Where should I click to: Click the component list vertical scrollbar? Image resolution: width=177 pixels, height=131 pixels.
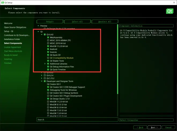pyautogui.click(x=118, y=59)
